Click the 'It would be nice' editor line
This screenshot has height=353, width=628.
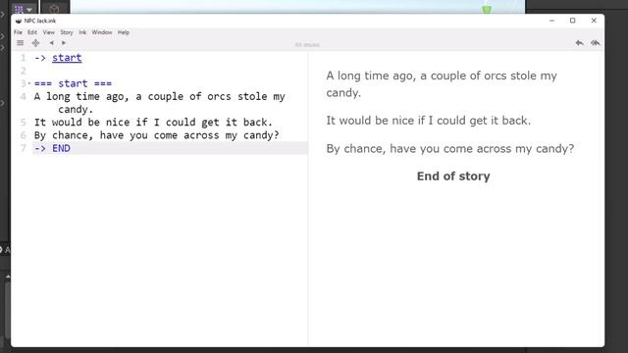coord(153,122)
